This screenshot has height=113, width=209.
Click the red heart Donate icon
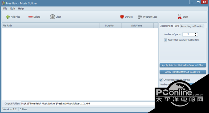pyautogui.click(x=122, y=17)
